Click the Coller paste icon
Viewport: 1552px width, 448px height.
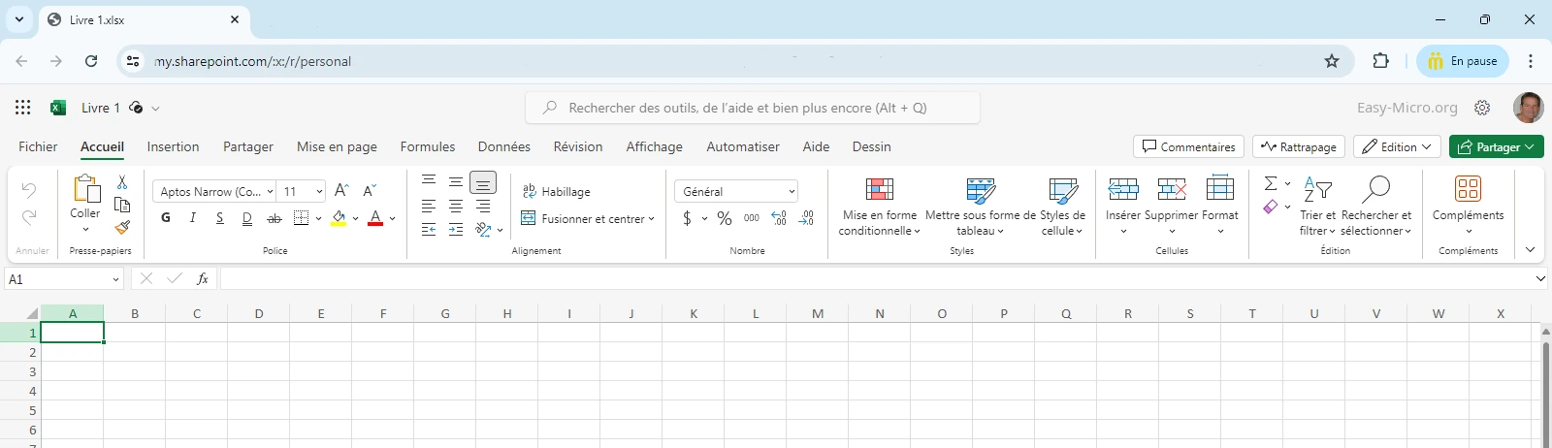click(85, 188)
